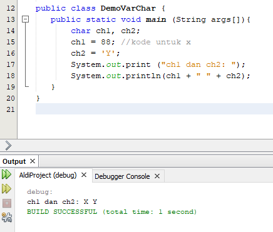The width and height of the screenshot is (273, 232).
Task: Open output settings wrench icon
Action: pyautogui.click(x=7, y=217)
